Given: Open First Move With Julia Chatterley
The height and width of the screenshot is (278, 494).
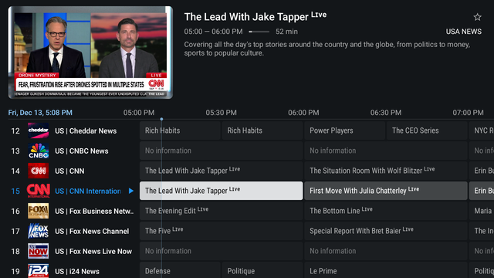Looking at the screenshot, I should point(386,191).
